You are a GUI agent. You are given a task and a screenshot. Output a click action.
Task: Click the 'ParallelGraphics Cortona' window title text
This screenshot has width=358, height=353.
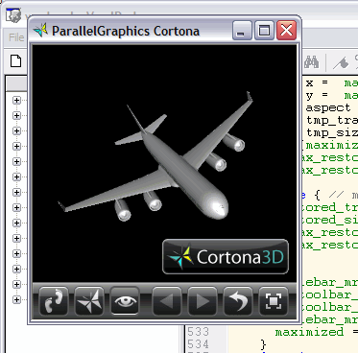pos(126,31)
